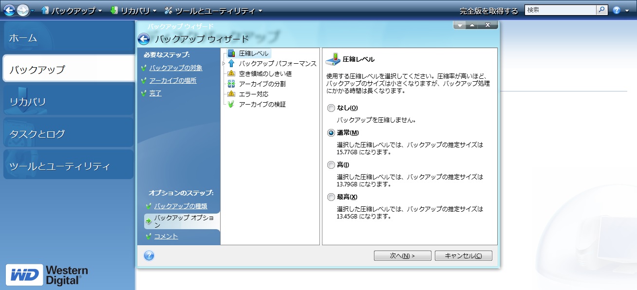This screenshot has width=637, height=290.
Task: Click blue up-arrow icon of バックアップ パフォーマンス
Action: (x=231, y=63)
